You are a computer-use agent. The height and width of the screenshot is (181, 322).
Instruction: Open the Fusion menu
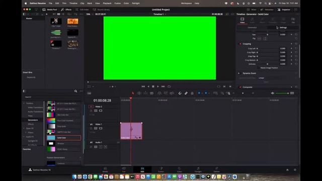(117, 4)
